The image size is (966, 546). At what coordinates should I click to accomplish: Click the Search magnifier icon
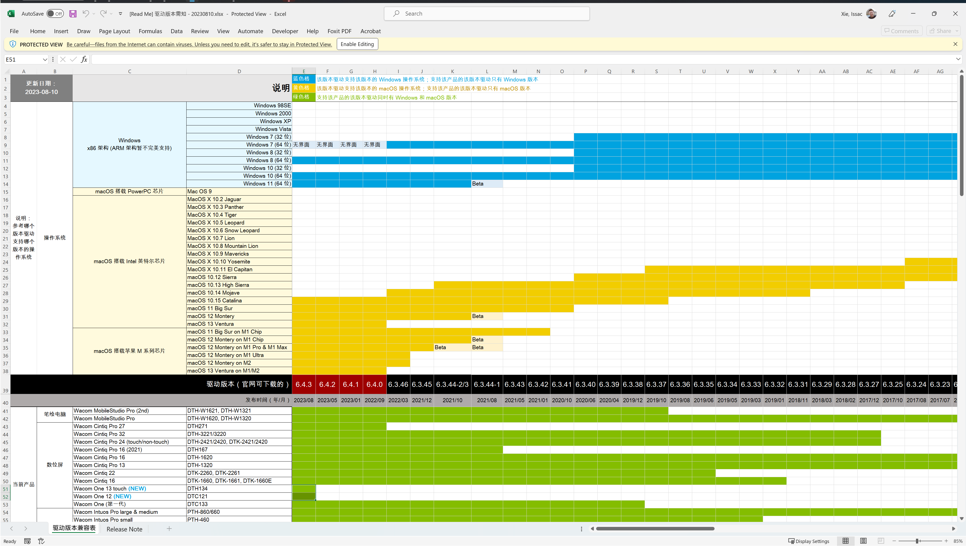point(396,14)
